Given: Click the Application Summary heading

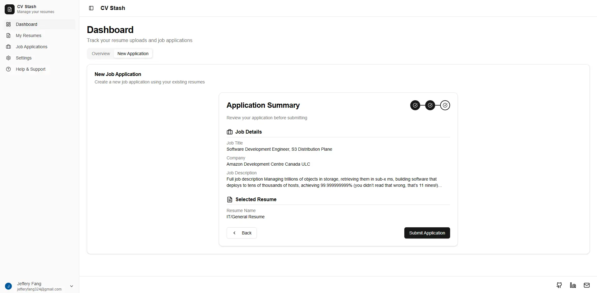Looking at the screenshot, I should [263, 105].
